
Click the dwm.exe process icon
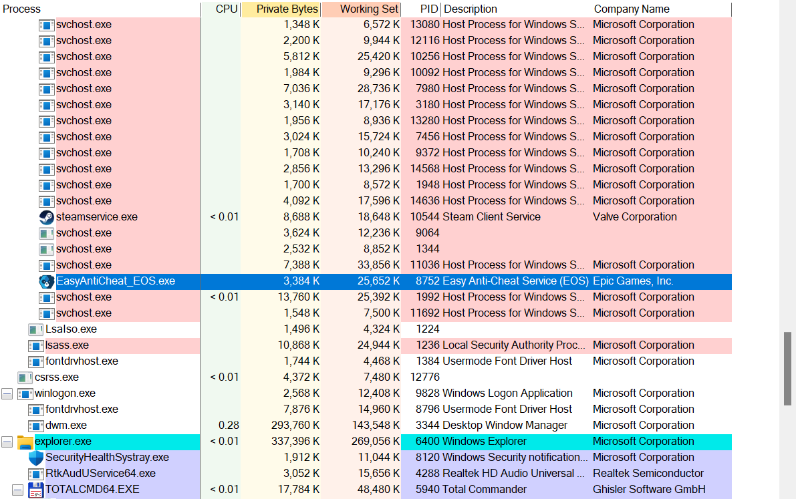[x=36, y=426]
